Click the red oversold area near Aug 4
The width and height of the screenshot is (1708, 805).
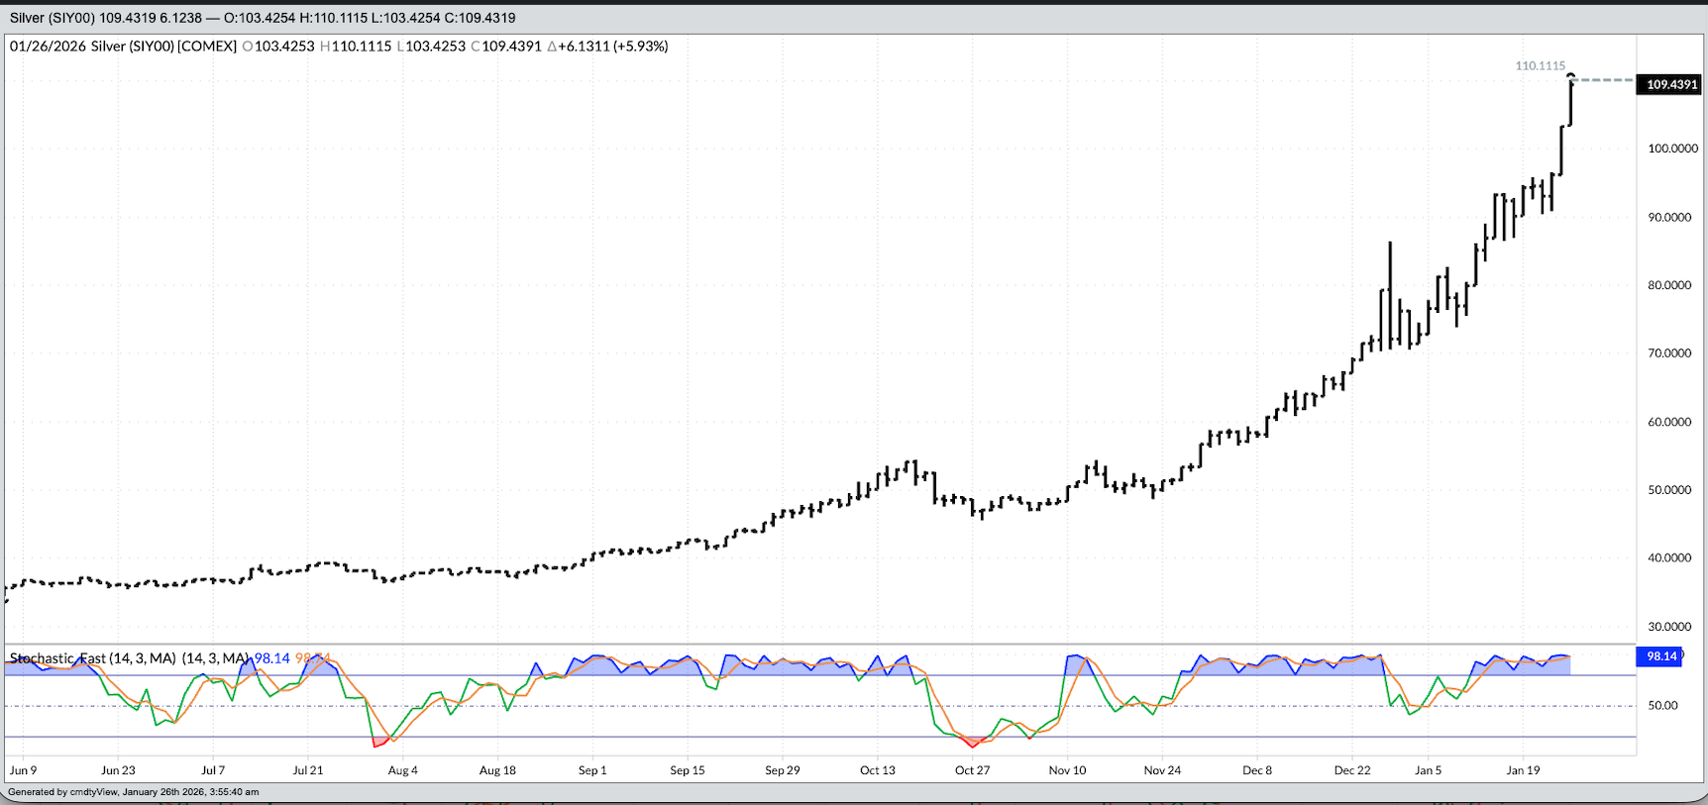(379, 742)
